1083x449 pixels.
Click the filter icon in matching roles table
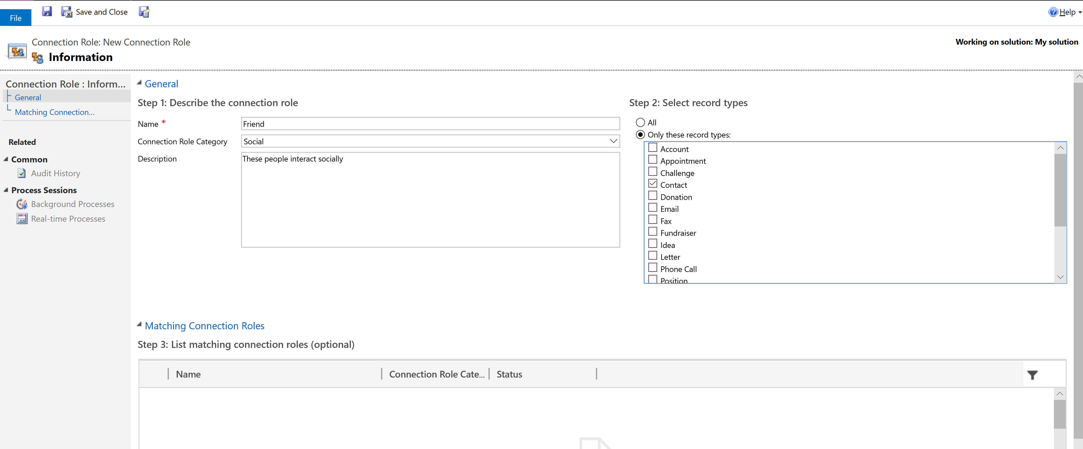(1033, 374)
